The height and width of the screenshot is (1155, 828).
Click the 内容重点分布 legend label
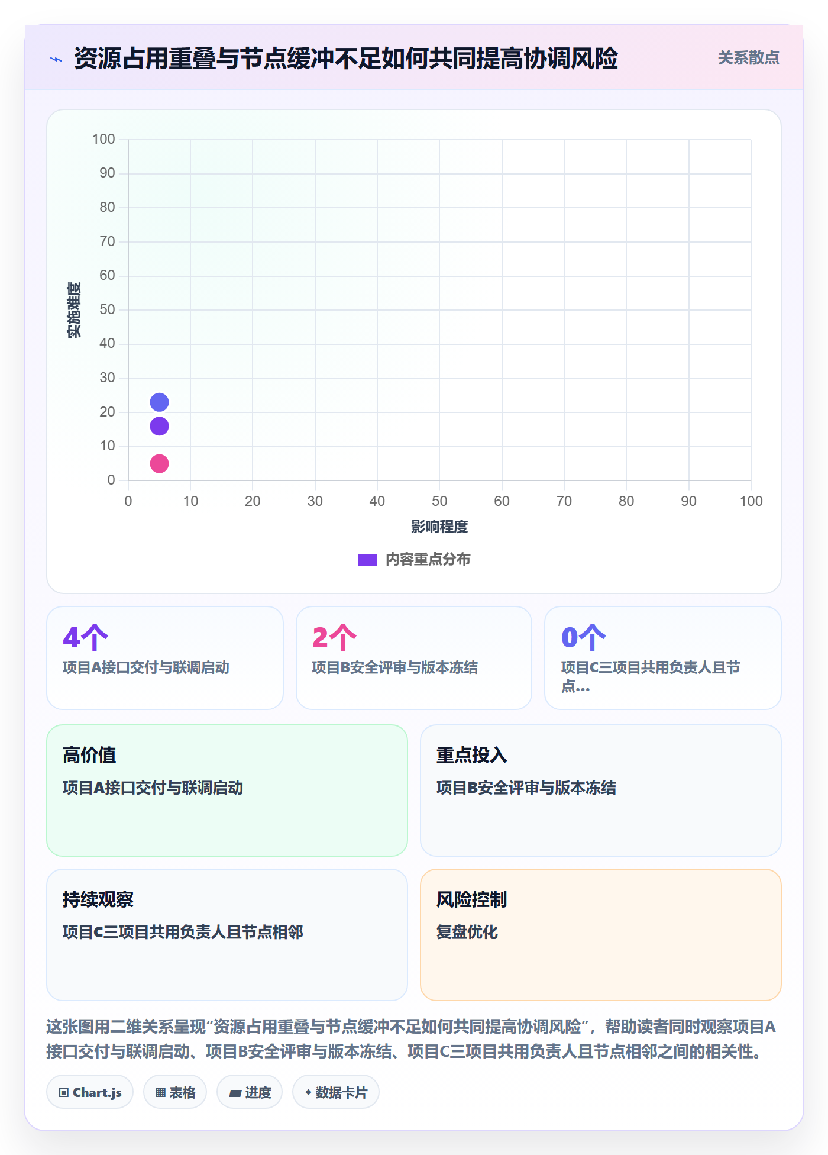point(428,560)
